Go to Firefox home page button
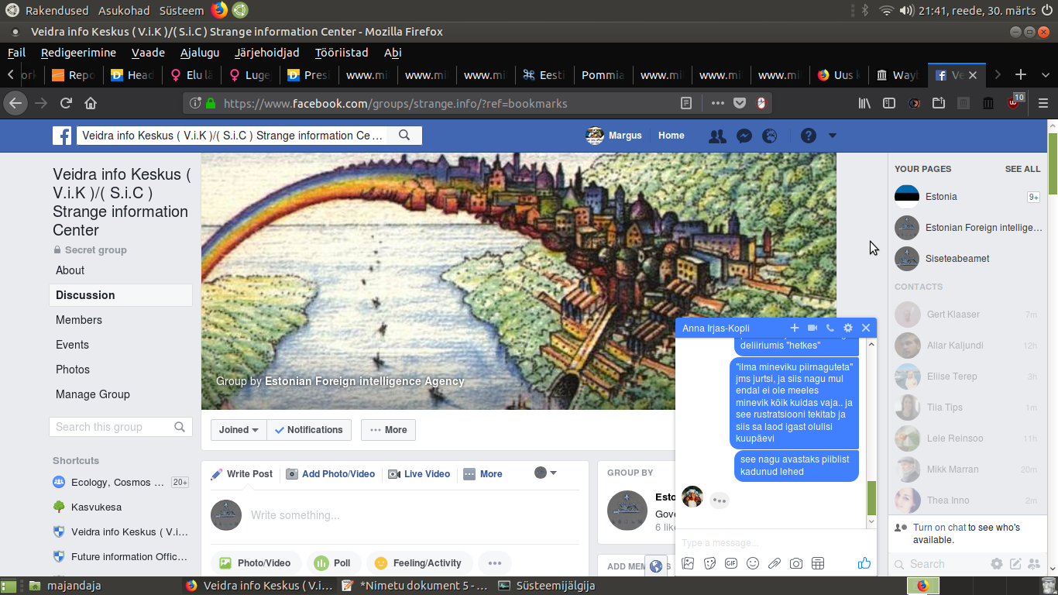The height and width of the screenshot is (595, 1058). 91,103
